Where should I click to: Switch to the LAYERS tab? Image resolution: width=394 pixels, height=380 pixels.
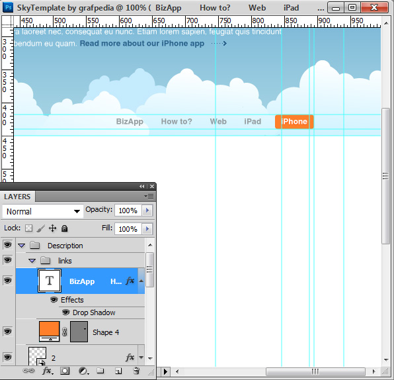[x=17, y=197]
